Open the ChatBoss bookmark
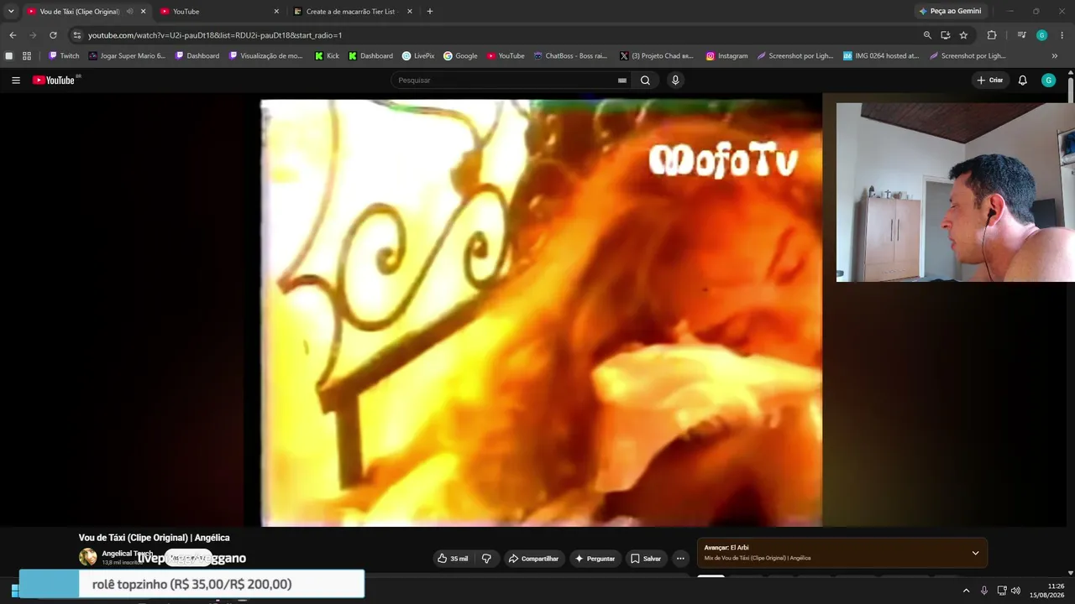The width and height of the screenshot is (1075, 604). click(570, 56)
